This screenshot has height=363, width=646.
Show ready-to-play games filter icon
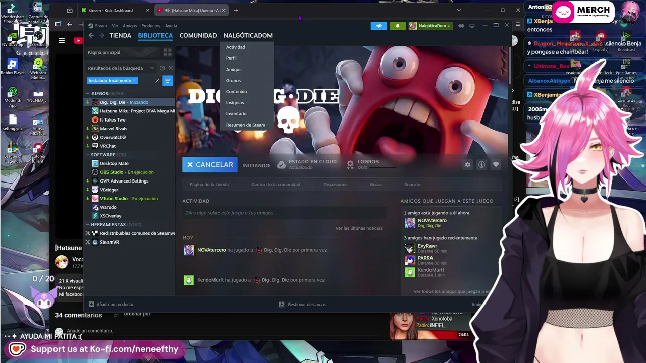tap(171, 68)
